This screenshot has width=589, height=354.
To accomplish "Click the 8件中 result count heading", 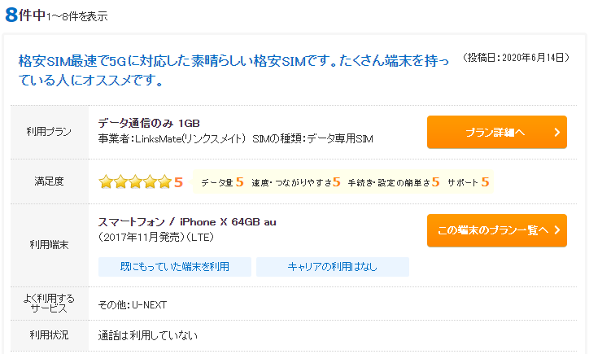I will click(25, 15).
